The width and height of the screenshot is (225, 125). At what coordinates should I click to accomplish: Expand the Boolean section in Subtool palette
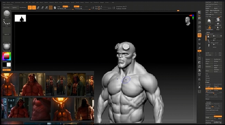tap(208, 78)
